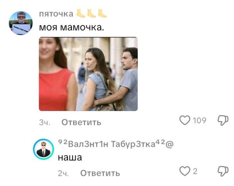Image resolution: width=234 pixels, height=186 pixels.
Task: Click the 2ч. timestamp of the reply
Action: (x=63, y=173)
